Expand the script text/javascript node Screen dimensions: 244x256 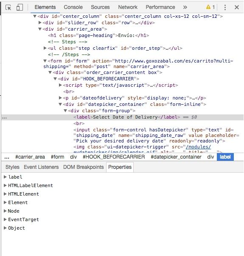click(x=60, y=85)
